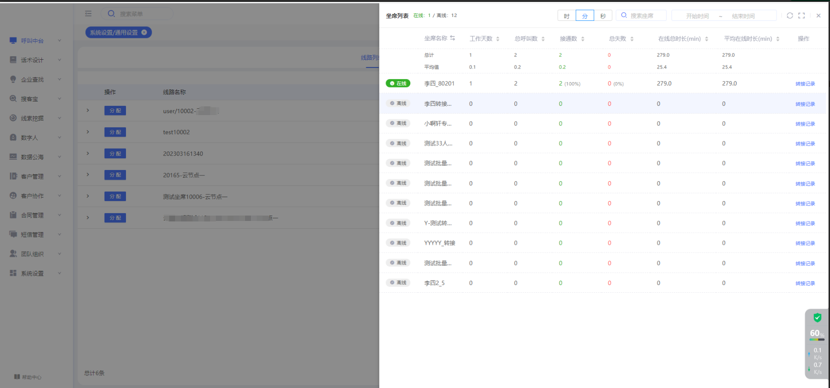Expand the 客户管理 sidebar menu

click(32, 176)
